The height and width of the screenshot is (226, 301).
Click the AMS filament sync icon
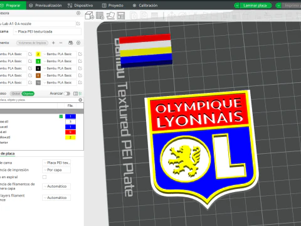[71, 43]
